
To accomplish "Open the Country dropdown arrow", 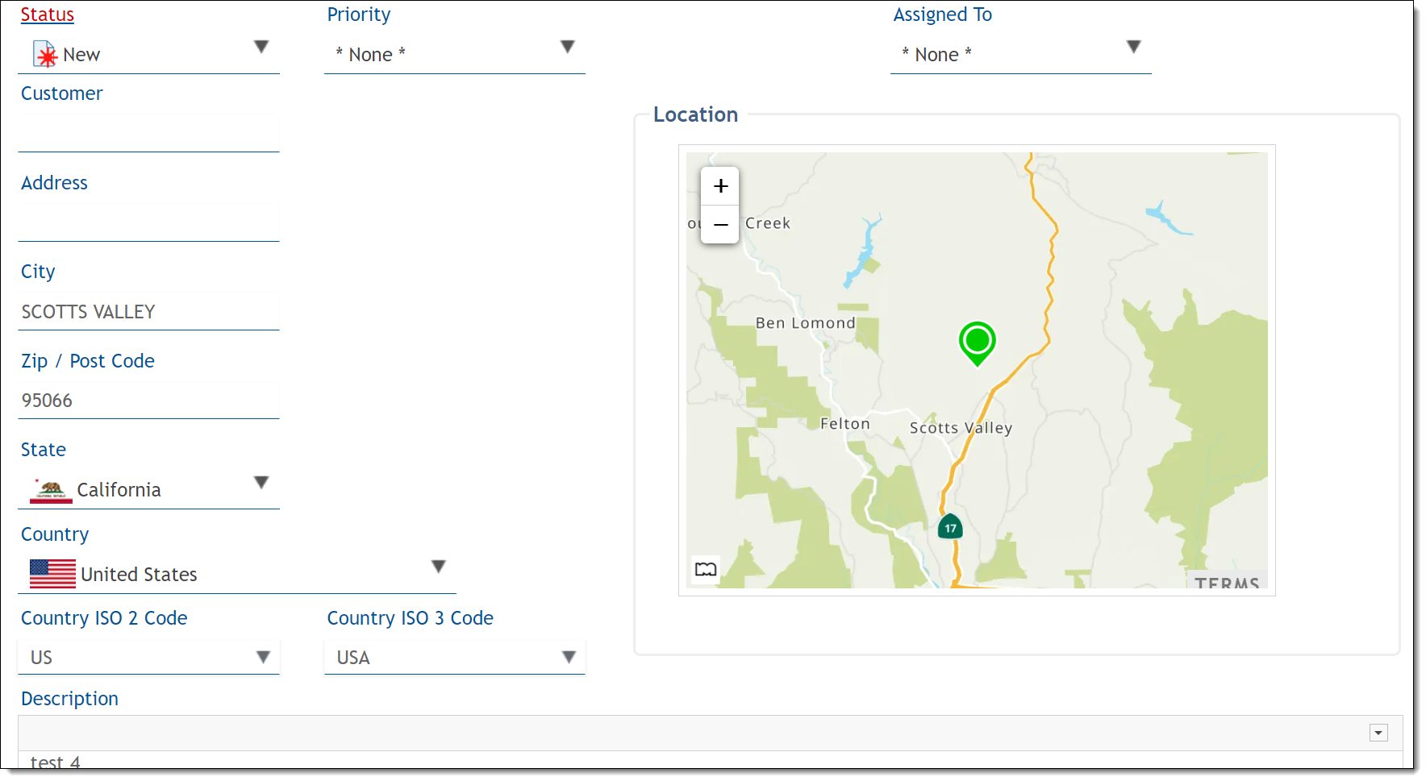I will coord(438,567).
